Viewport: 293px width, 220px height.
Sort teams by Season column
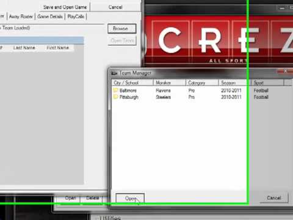point(234,82)
